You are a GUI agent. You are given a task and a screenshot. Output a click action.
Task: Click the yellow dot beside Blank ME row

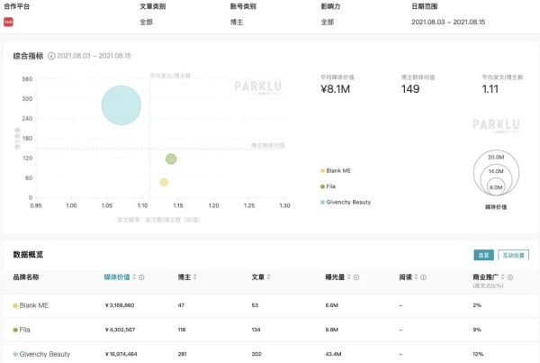point(15,305)
